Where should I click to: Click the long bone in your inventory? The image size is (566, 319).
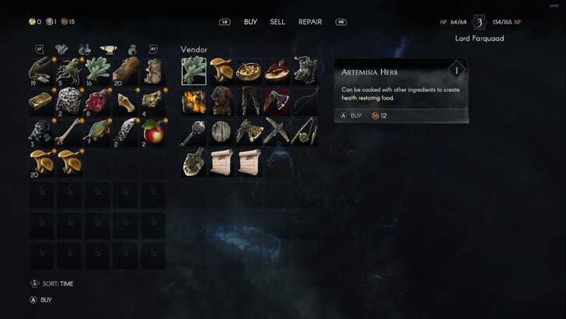tap(70, 132)
